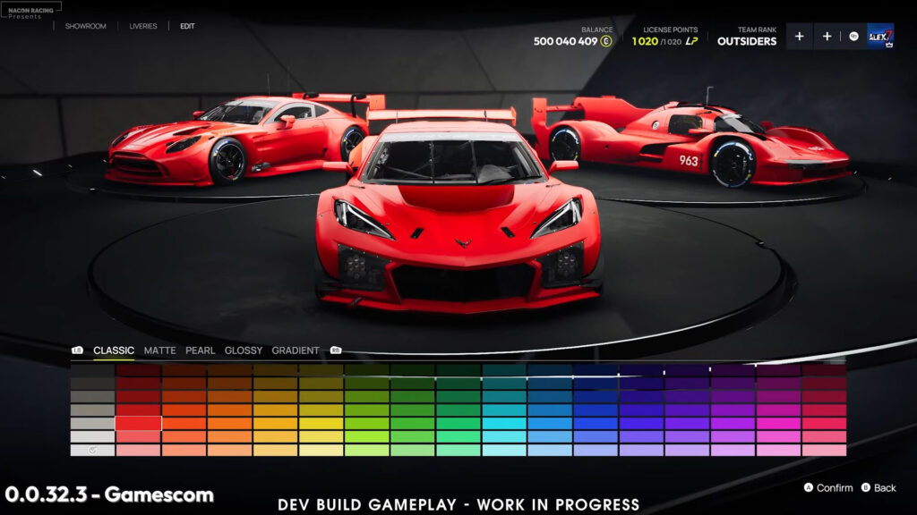The height and width of the screenshot is (515, 917).
Task: Click the LB bumper icon before Classic
Action: pos(77,350)
